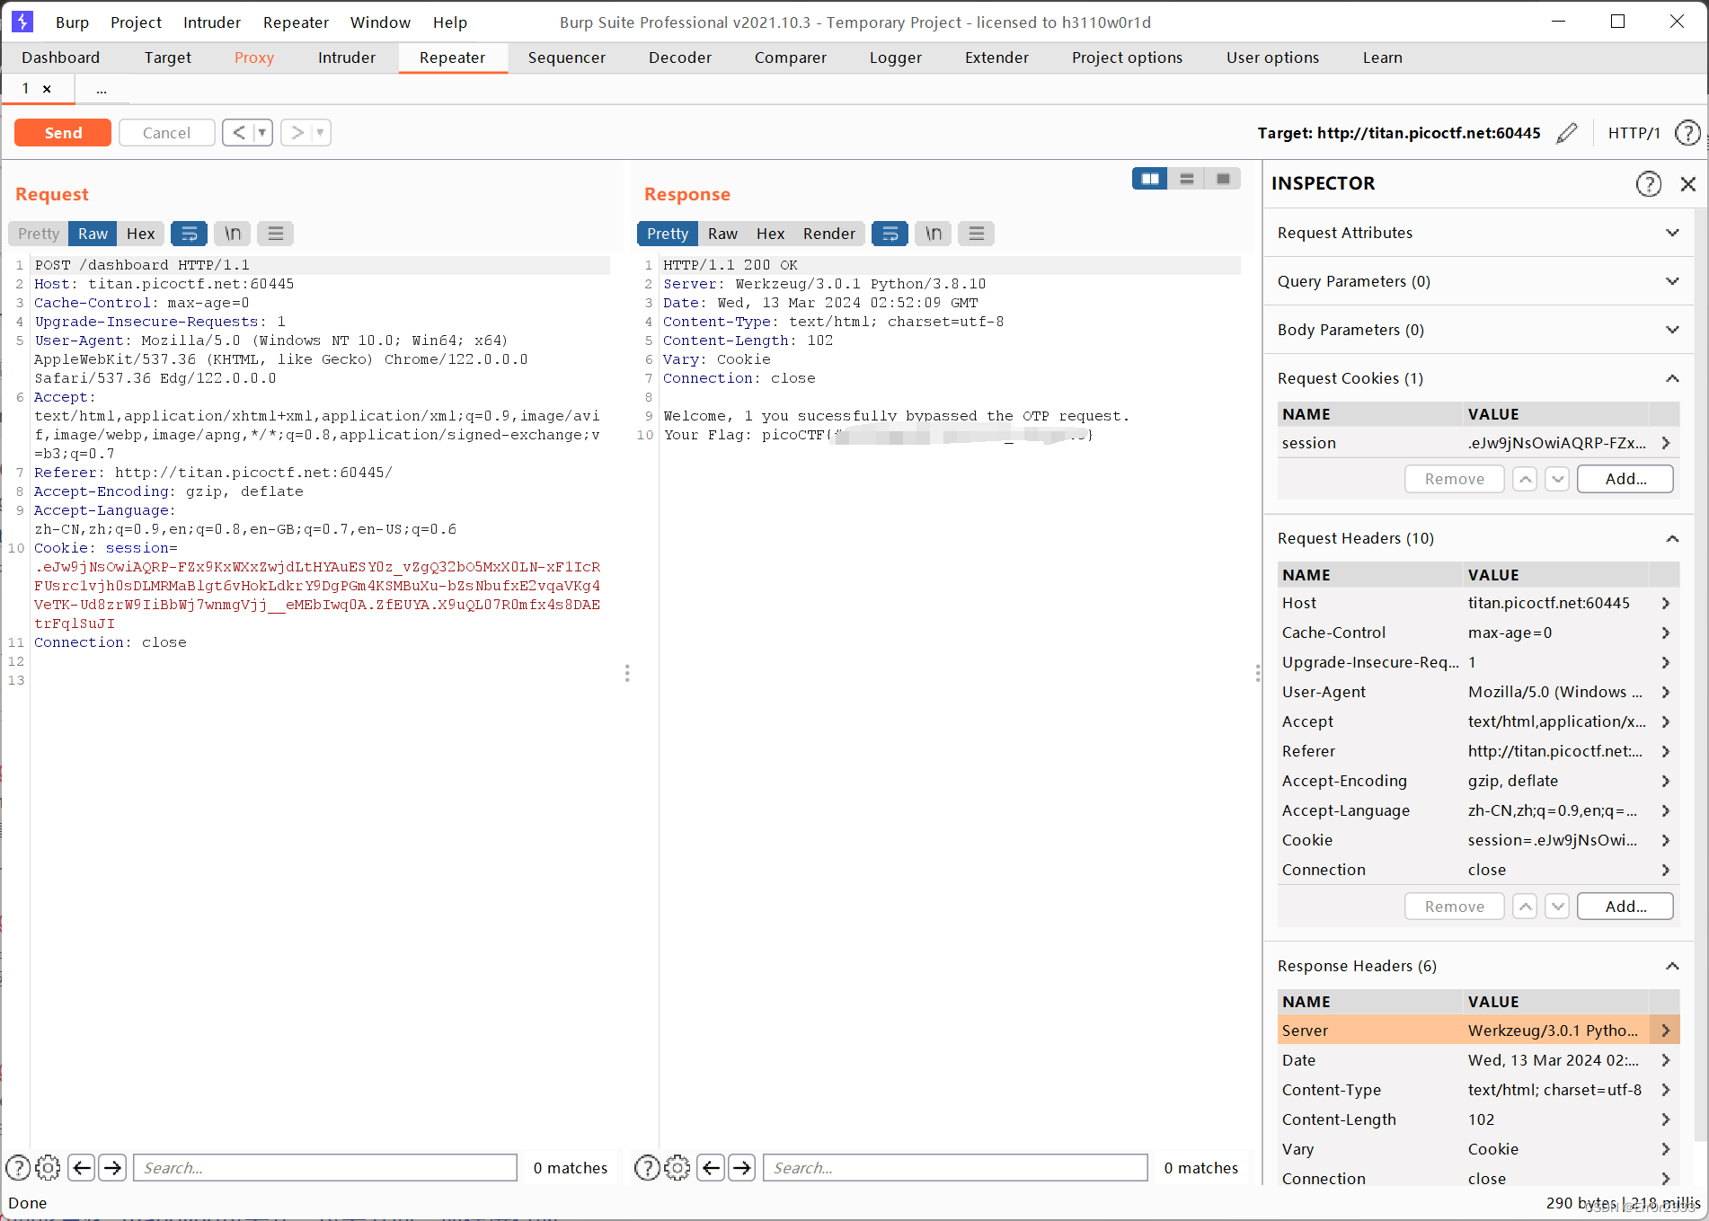This screenshot has width=1709, height=1221.
Task: Select the side-by-side layout icon above the Response
Action: pos(1149,178)
